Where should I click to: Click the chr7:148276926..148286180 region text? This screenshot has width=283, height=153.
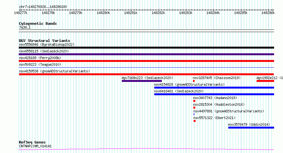[43, 7]
